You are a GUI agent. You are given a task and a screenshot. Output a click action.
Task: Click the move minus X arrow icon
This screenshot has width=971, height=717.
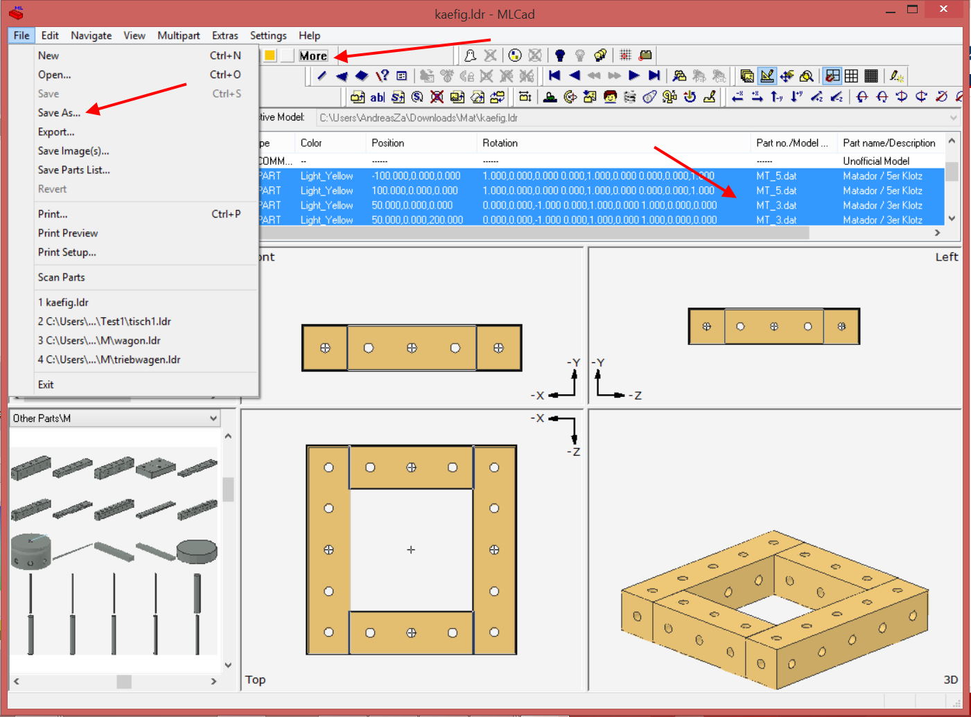(737, 97)
